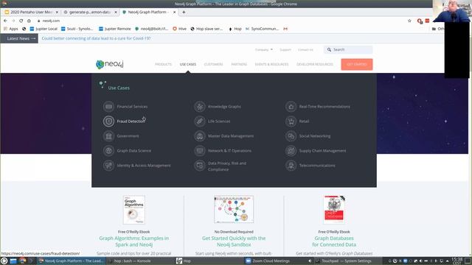Click the neo4j logo

tap(110, 64)
